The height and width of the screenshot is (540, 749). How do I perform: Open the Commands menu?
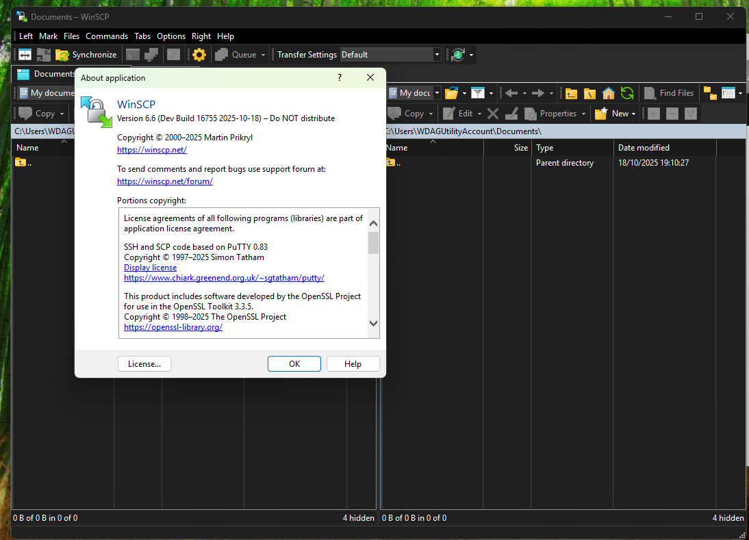click(x=106, y=36)
